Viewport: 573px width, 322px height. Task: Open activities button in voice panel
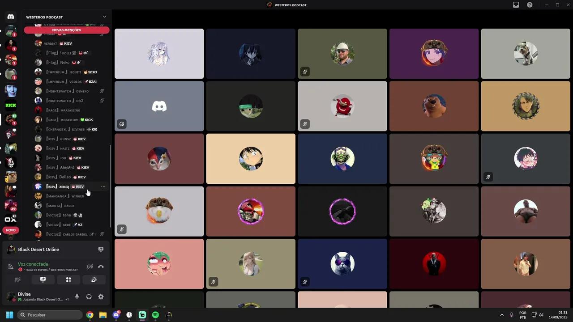(x=68, y=280)
